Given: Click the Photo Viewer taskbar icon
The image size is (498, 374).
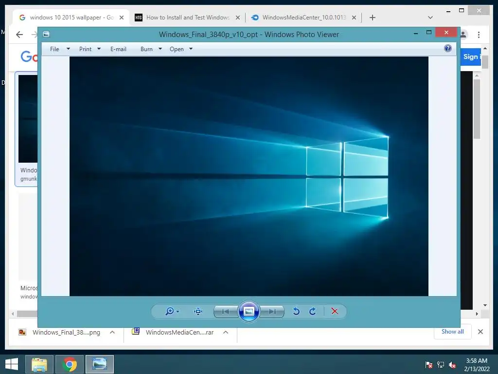Looking at the screenshot, I should tap(99, 364).
